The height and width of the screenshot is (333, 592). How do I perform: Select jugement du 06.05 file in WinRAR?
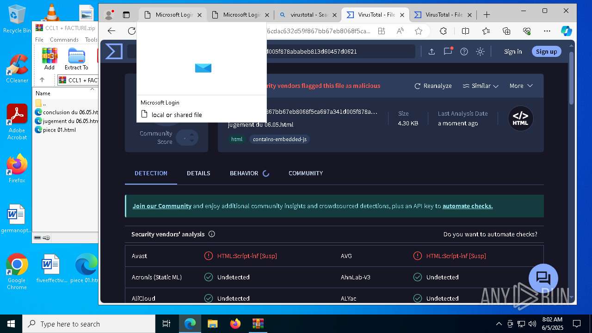click(x=66, y=121)
